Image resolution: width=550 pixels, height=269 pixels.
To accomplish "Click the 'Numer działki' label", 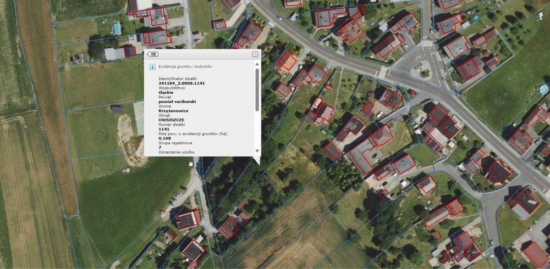I will [x=170, y=124].
